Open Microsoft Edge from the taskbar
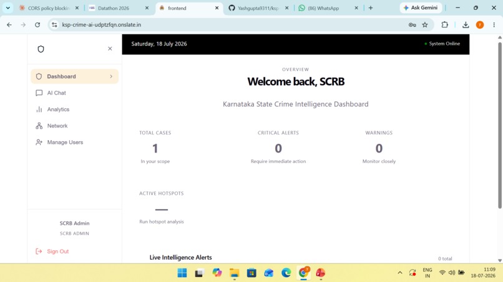 [286, 273]
